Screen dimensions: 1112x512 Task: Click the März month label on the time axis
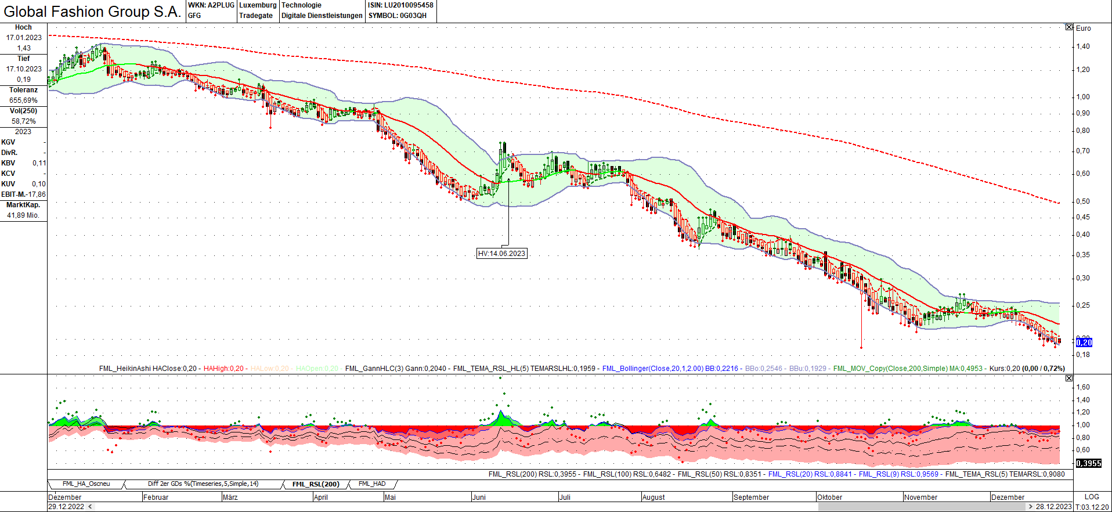[230, 497]
